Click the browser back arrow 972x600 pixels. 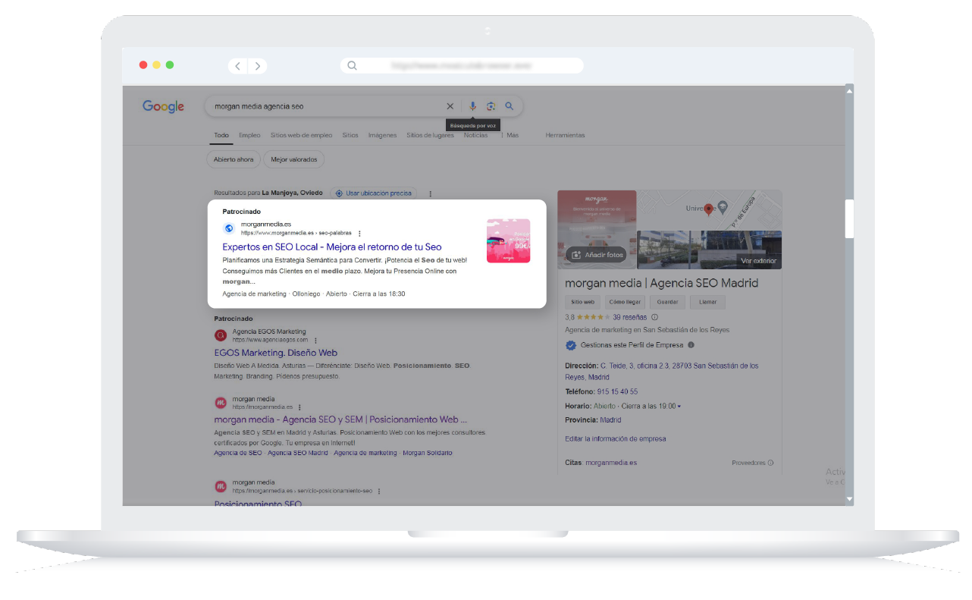click(238, 66)
